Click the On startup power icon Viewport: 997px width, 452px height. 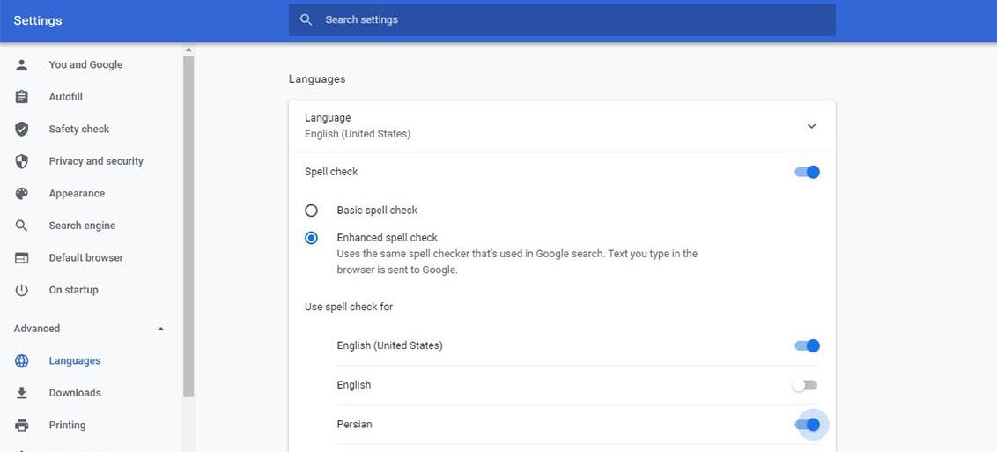coord(22,290)
